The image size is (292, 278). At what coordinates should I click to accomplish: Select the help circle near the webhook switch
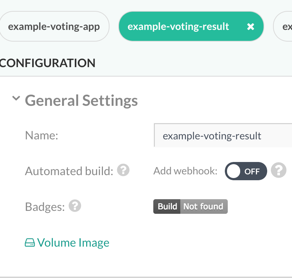[x=278, y=171]
